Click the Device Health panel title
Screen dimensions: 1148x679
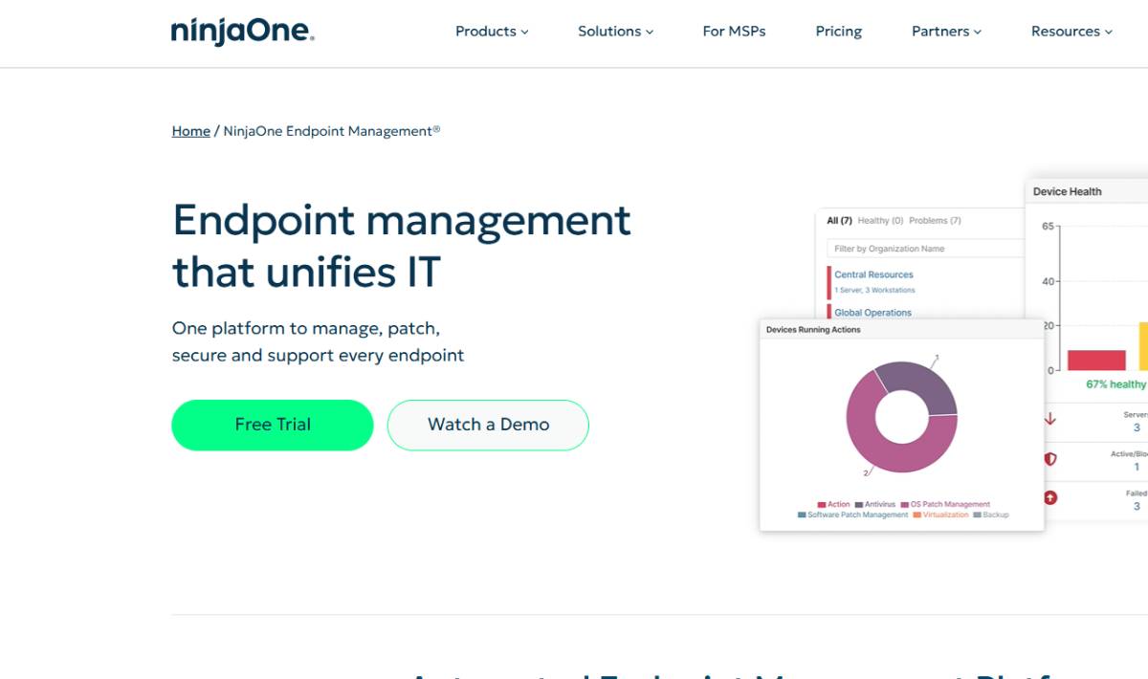pos(1067,191)
